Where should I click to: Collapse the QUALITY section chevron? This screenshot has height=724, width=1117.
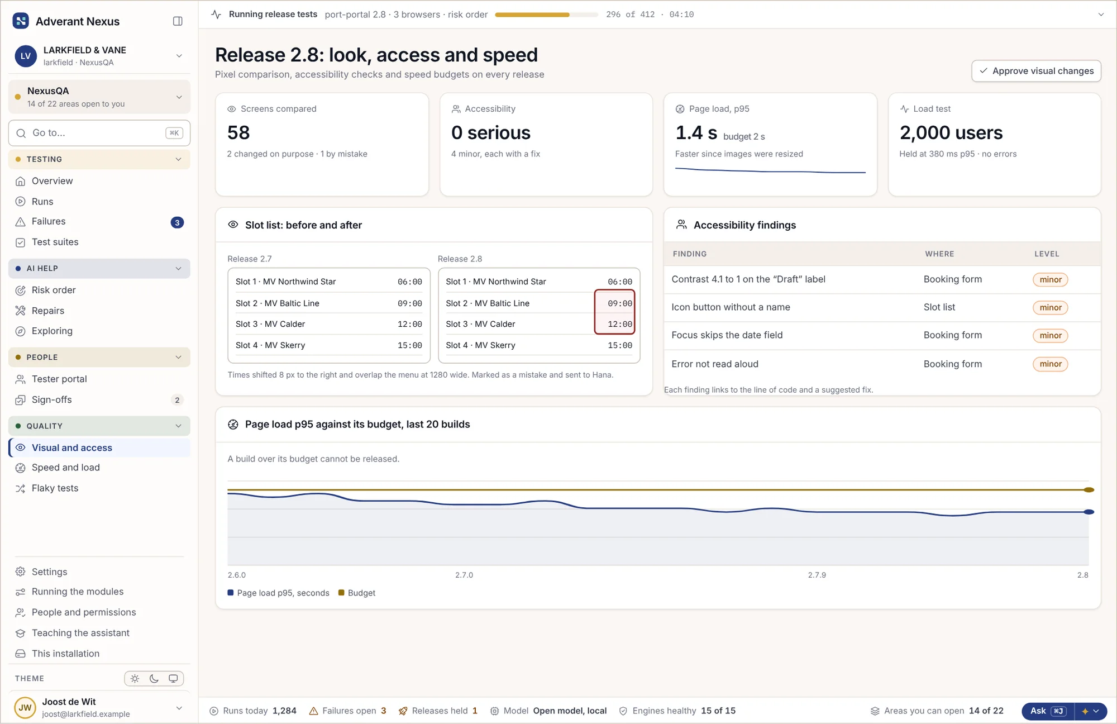pos(178,426)
